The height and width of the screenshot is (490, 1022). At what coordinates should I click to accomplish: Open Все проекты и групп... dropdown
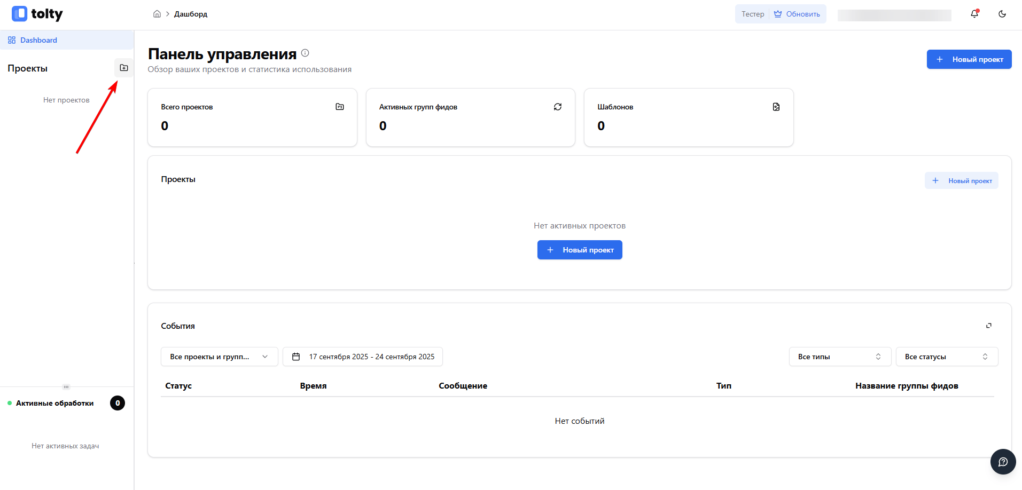220,357
